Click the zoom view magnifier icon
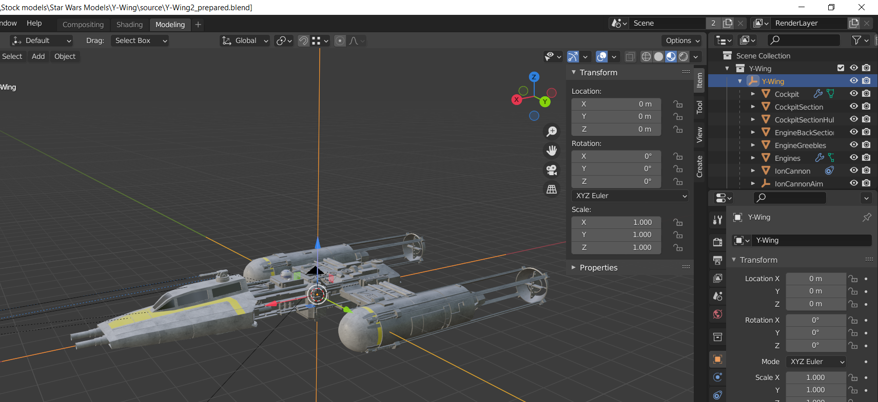Image resolution: width=878 pixels, height=402 pixels. coord(552,132)
